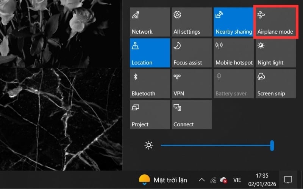Image resolution: width=303 pixels, height=189 pixels.
Task: Click the brightness slider track
Action: click(x=216, y=145)
